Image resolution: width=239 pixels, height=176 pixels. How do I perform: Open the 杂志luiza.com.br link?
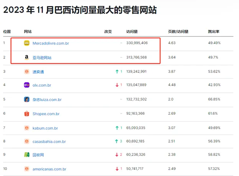[x=47, y=100]
